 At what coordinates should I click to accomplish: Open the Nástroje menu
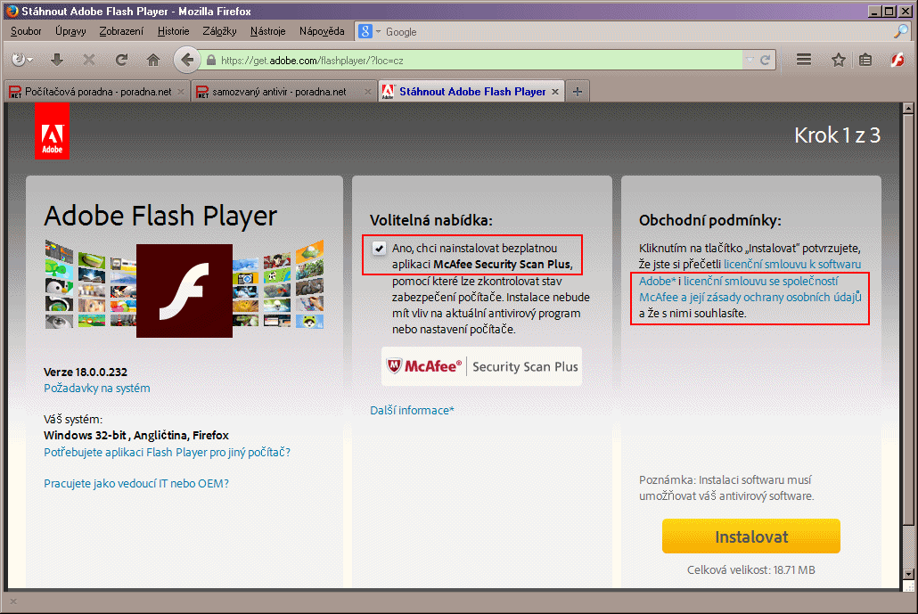(x=267, y=31)
